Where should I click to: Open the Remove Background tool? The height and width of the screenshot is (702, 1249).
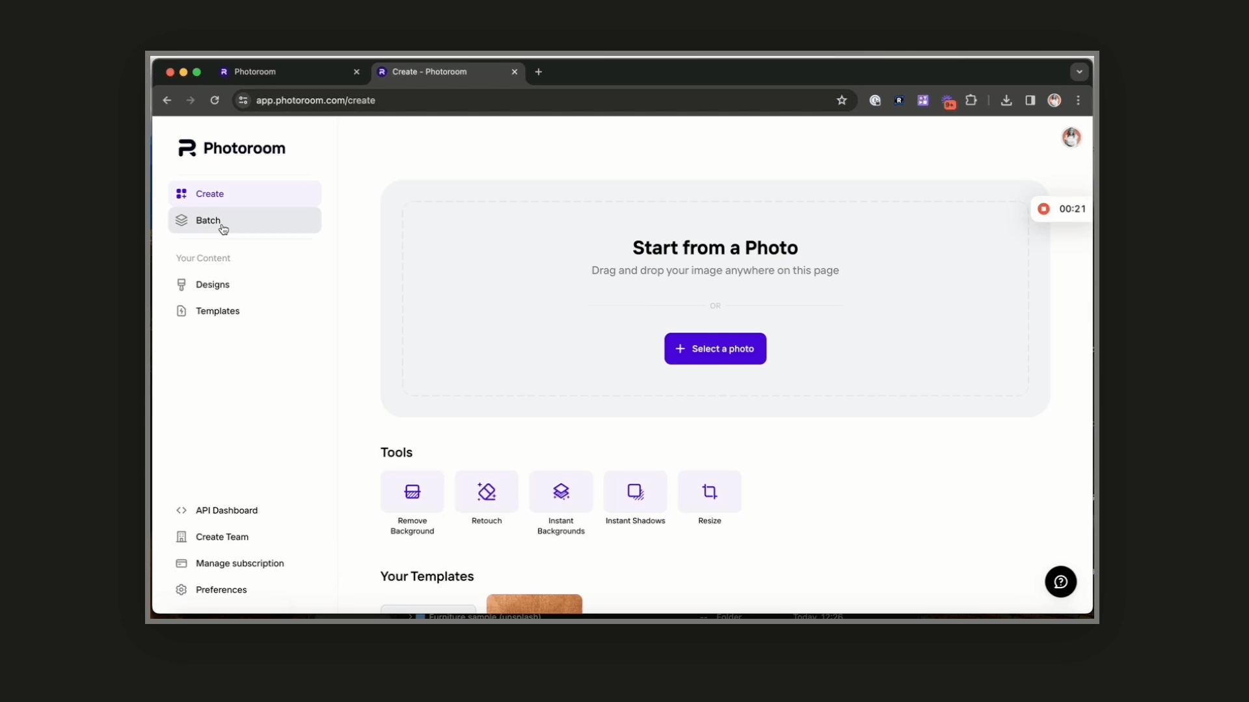point(412,503)
